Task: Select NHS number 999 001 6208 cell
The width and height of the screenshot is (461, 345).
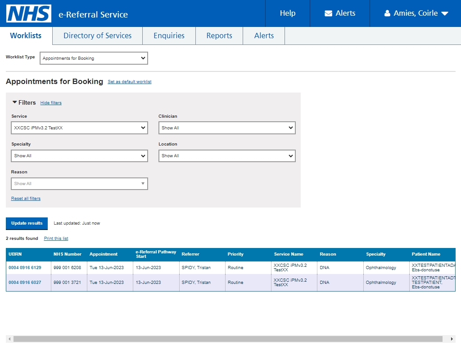Action: coord(69,268)
